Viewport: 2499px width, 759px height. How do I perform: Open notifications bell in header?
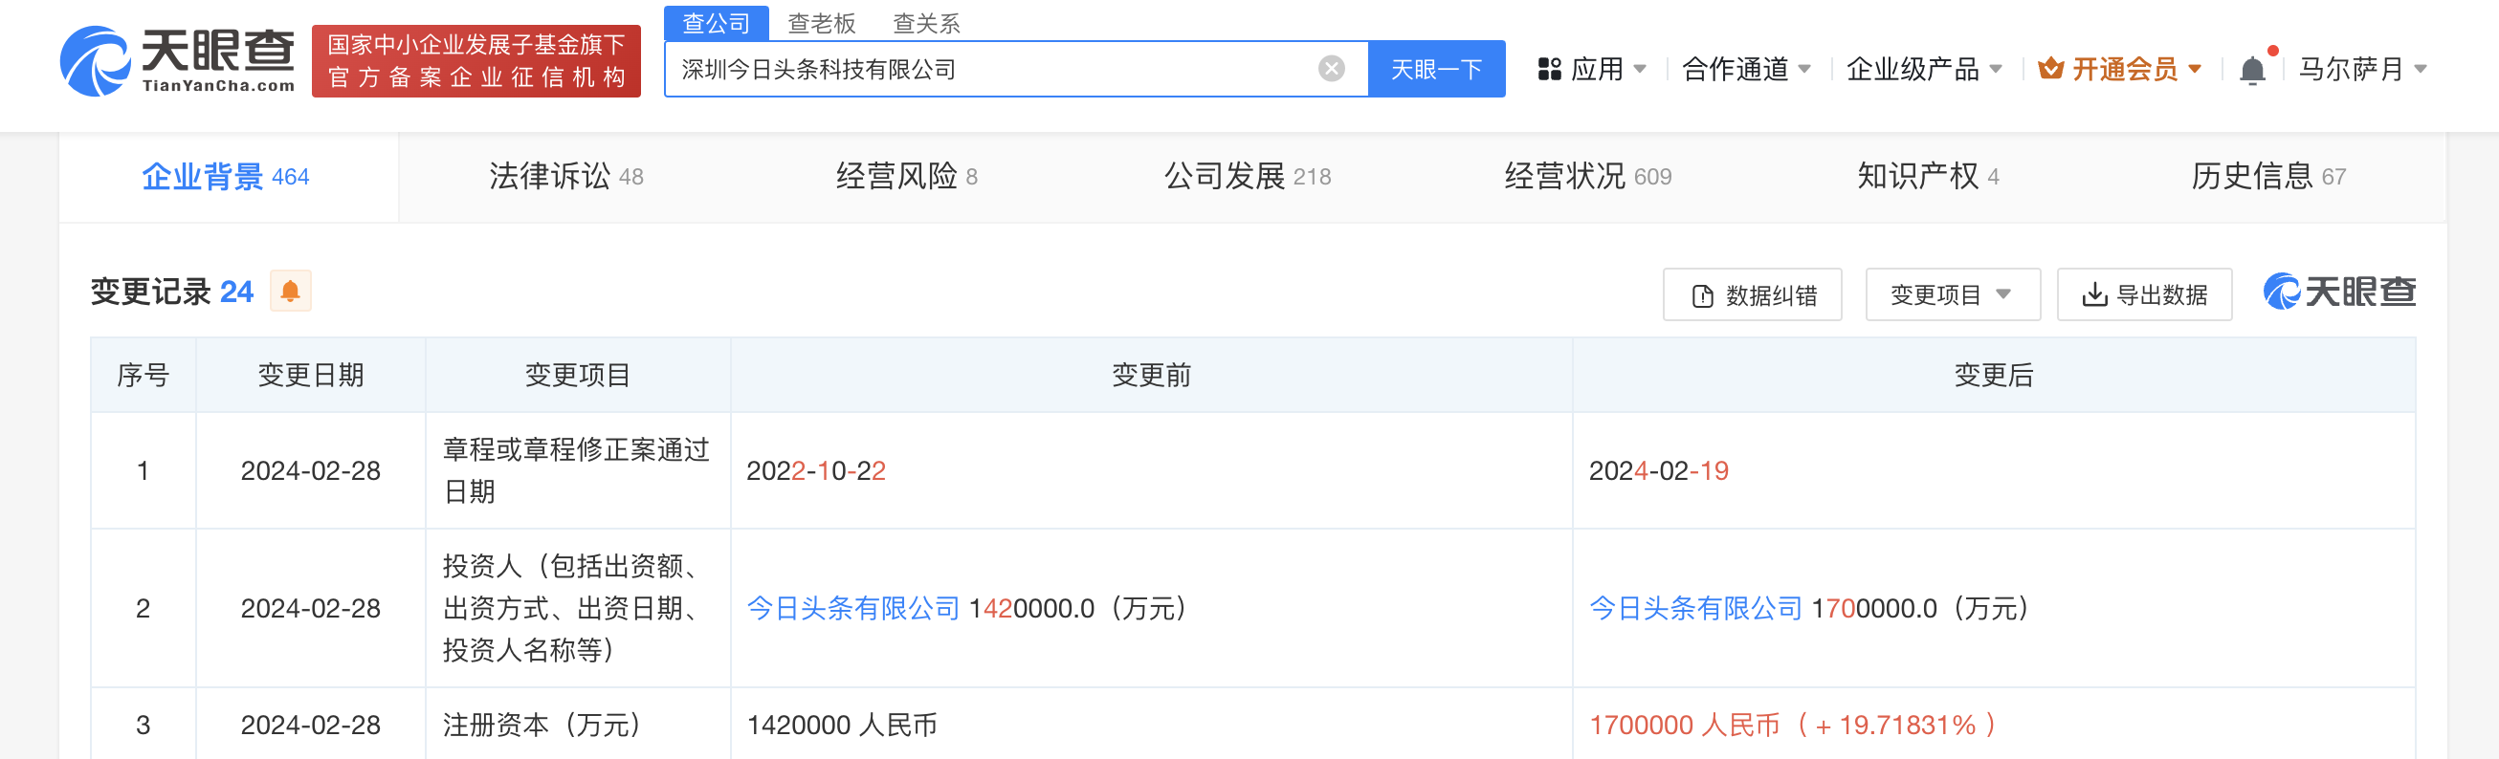[2251, 70]
